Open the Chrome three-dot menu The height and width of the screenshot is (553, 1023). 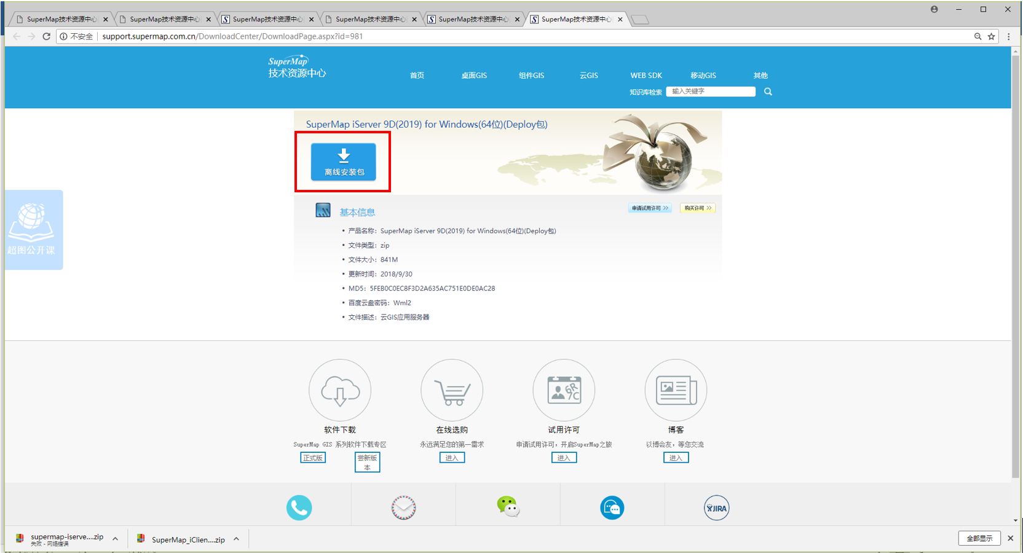click(1009, 36)
